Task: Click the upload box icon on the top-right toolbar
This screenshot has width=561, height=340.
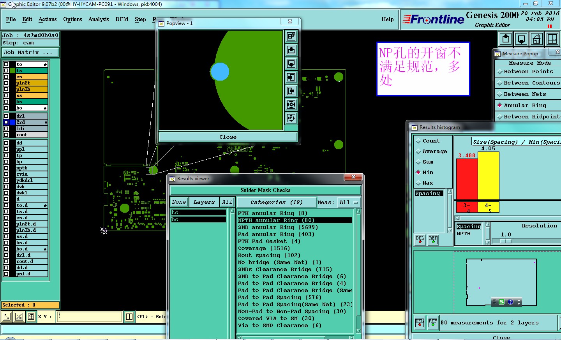Action: [x=506, y=39]
